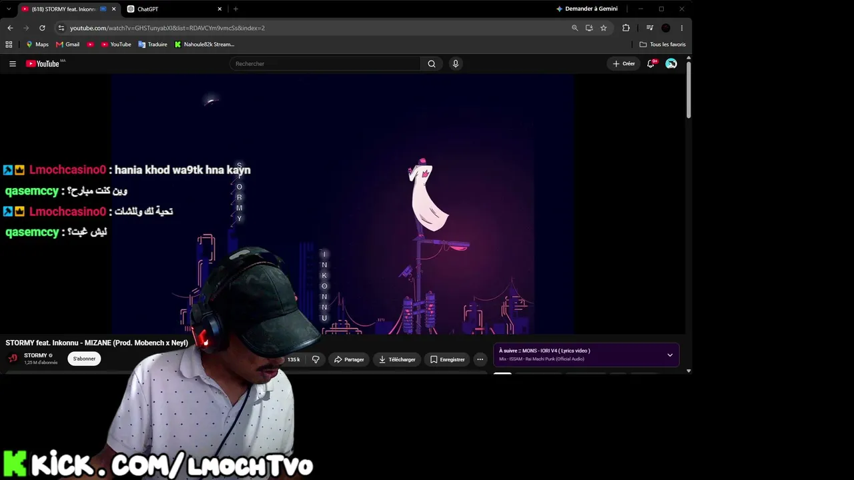Subscribe using the S'abonner button
This screenshot has height=480, width=854.
tap(84, 359)
